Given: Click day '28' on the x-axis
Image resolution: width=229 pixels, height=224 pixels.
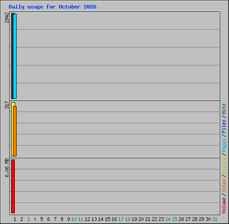Looking at the screenshot, I should click(x=195, y=219).
